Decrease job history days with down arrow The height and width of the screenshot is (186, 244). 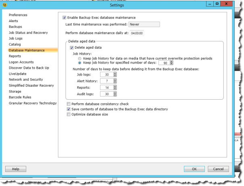pos(171,64)
